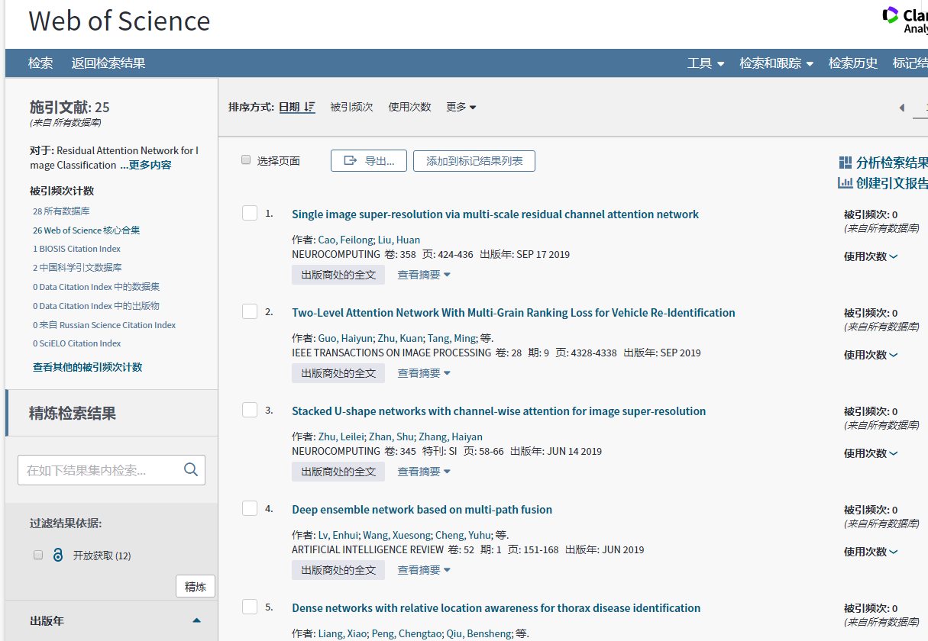Open the 更多 sort options dropdown
The width and height of the screenshot is (928, 641).
point(461,107)
